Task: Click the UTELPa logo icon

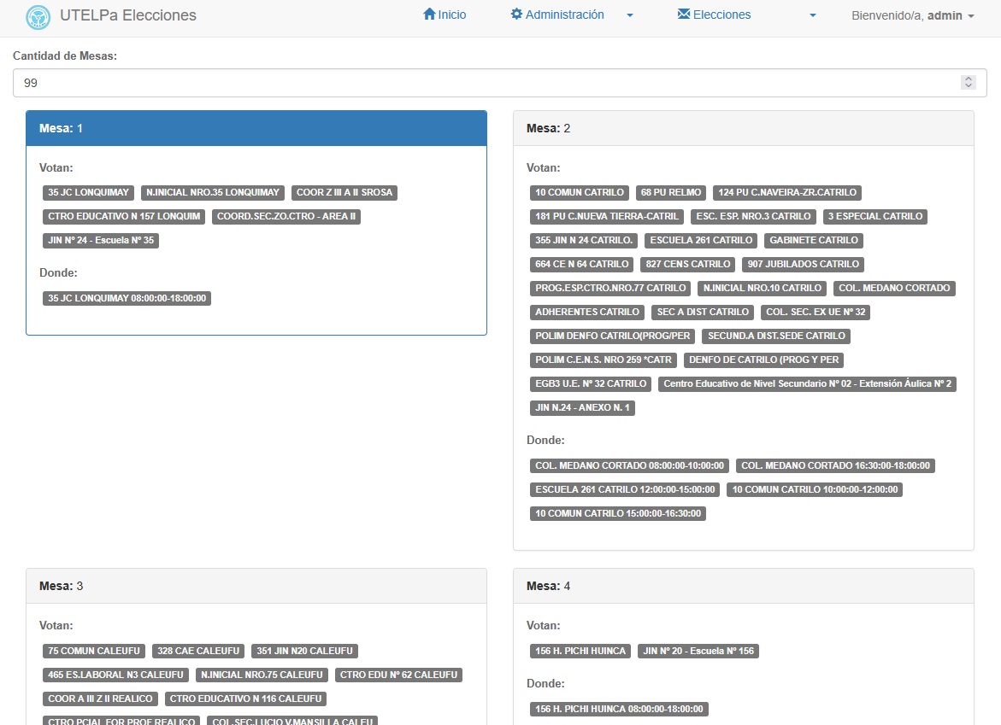Action: coord(38,16)
